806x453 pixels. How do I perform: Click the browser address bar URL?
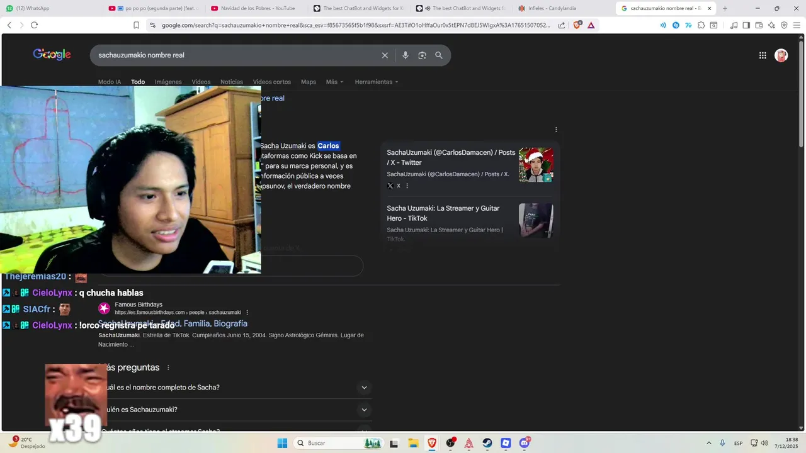click(356, 25)
